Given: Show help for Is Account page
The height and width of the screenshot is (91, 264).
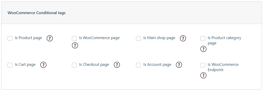Looking at the screenshot, I should pyautogui.click(x=179, y=65).
